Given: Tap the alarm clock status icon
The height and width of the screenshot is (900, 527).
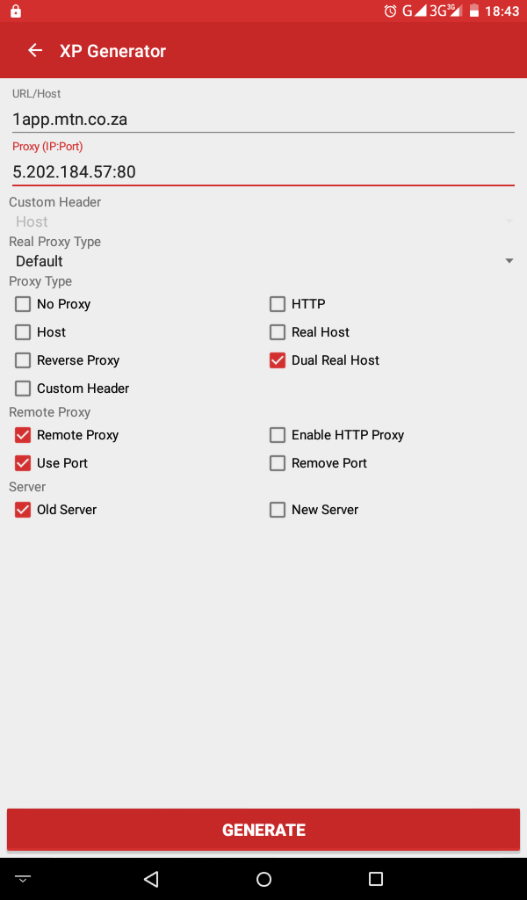Looking at the screenshot, I should click(x=391, y=11).
